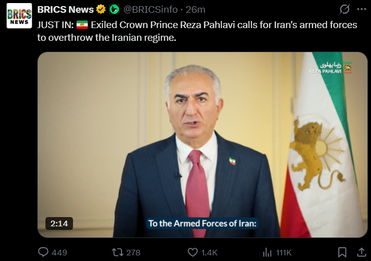The height and width of the screenshot is (261, 371).
Task: Click the Grok explain-post icon
Action: click(x=344, y=10)
